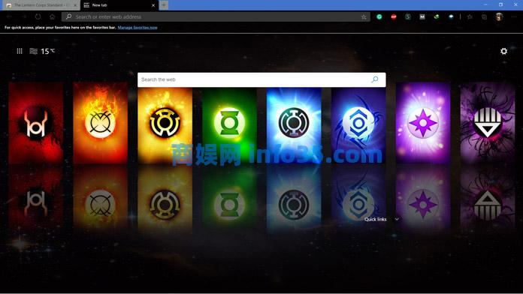Focus the address bar
The width and height of the screenshot is (523, 294).
coord(216,16)
